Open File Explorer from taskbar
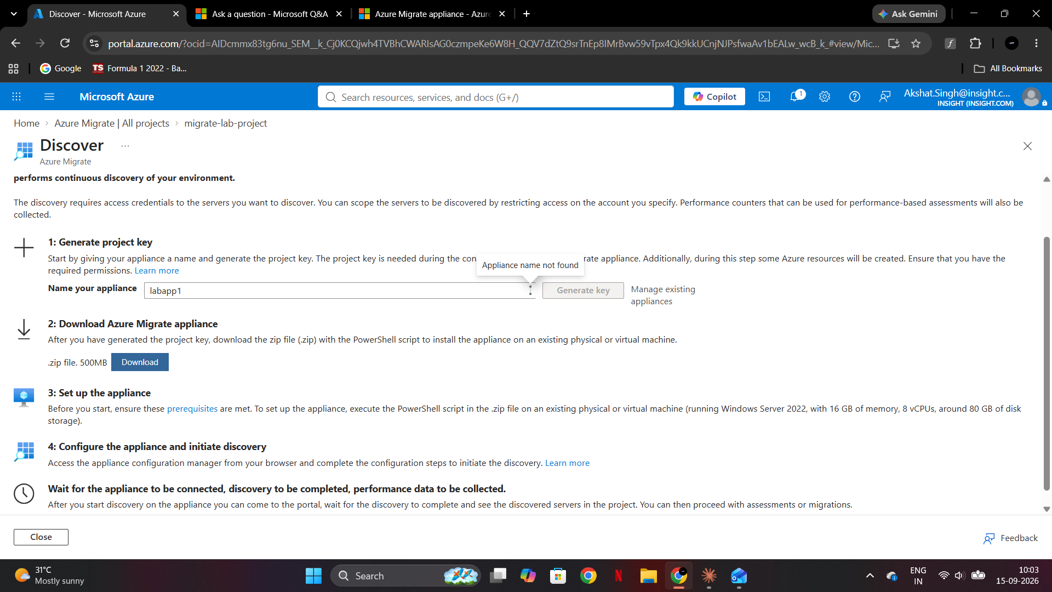1052x592 pixels. coord(648,576)
